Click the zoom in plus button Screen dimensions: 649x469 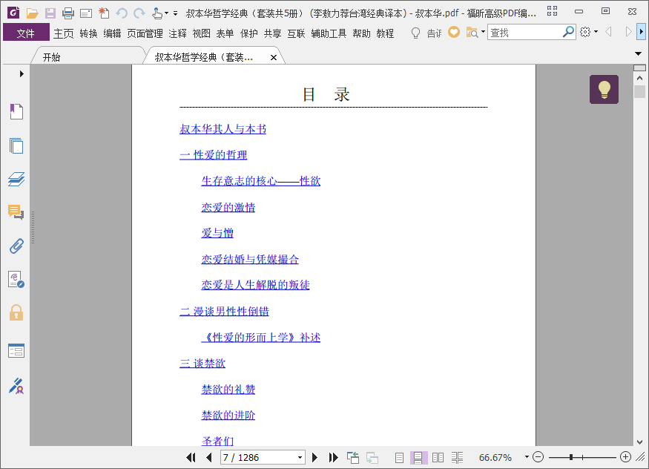coord(625,457)
